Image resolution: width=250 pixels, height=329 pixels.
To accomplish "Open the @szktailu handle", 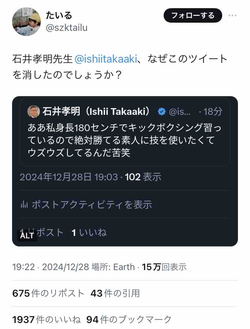I will click(66, 28).
